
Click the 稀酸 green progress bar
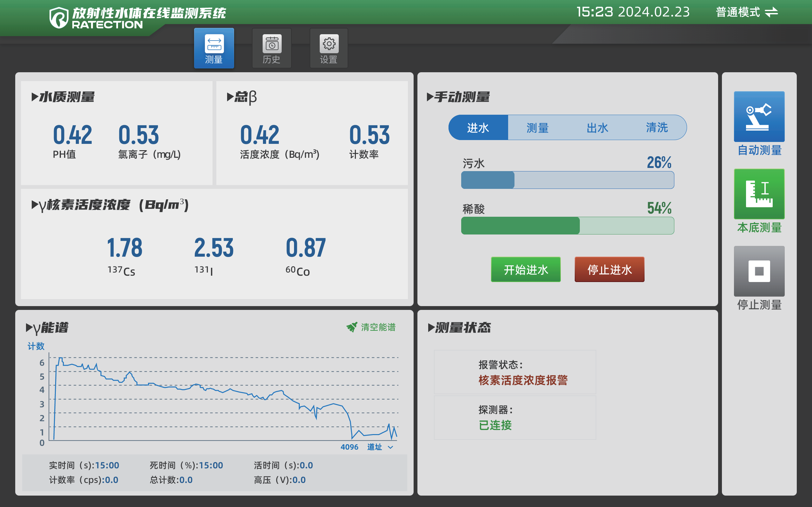tap(567, 226)
